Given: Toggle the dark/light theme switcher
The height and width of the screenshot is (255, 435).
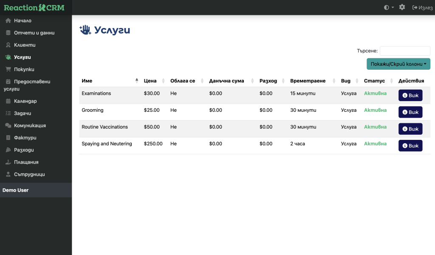Looking at the screenshot, I should pos(388,8).
